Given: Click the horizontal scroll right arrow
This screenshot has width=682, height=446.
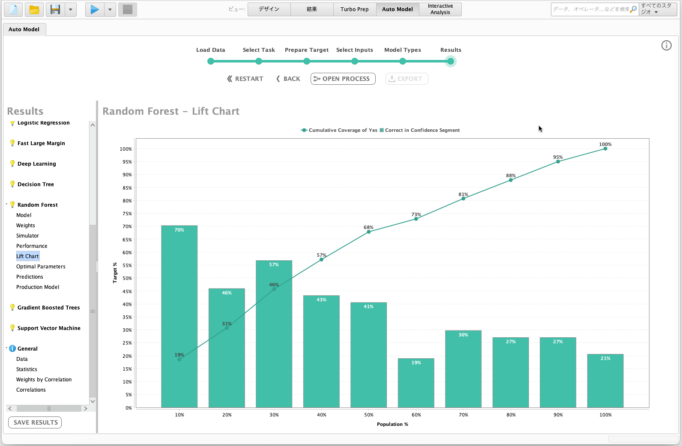Looking at the screenshot, I should [x=85, y=408].
